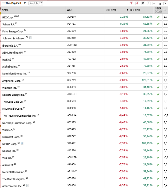Click the news feed icon in toolbar
Viewport: 168px width, 188px height.
point(143,3)
